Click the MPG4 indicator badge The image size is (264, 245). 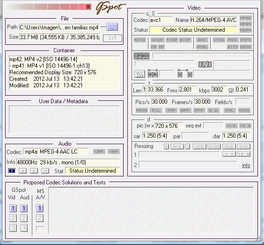245,24
